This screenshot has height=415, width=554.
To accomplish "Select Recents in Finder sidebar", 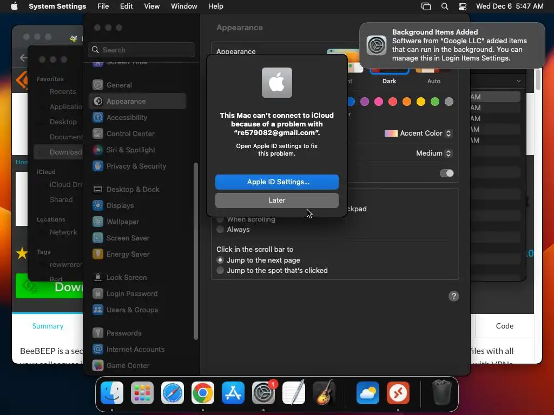I will (x=63, y=92).
